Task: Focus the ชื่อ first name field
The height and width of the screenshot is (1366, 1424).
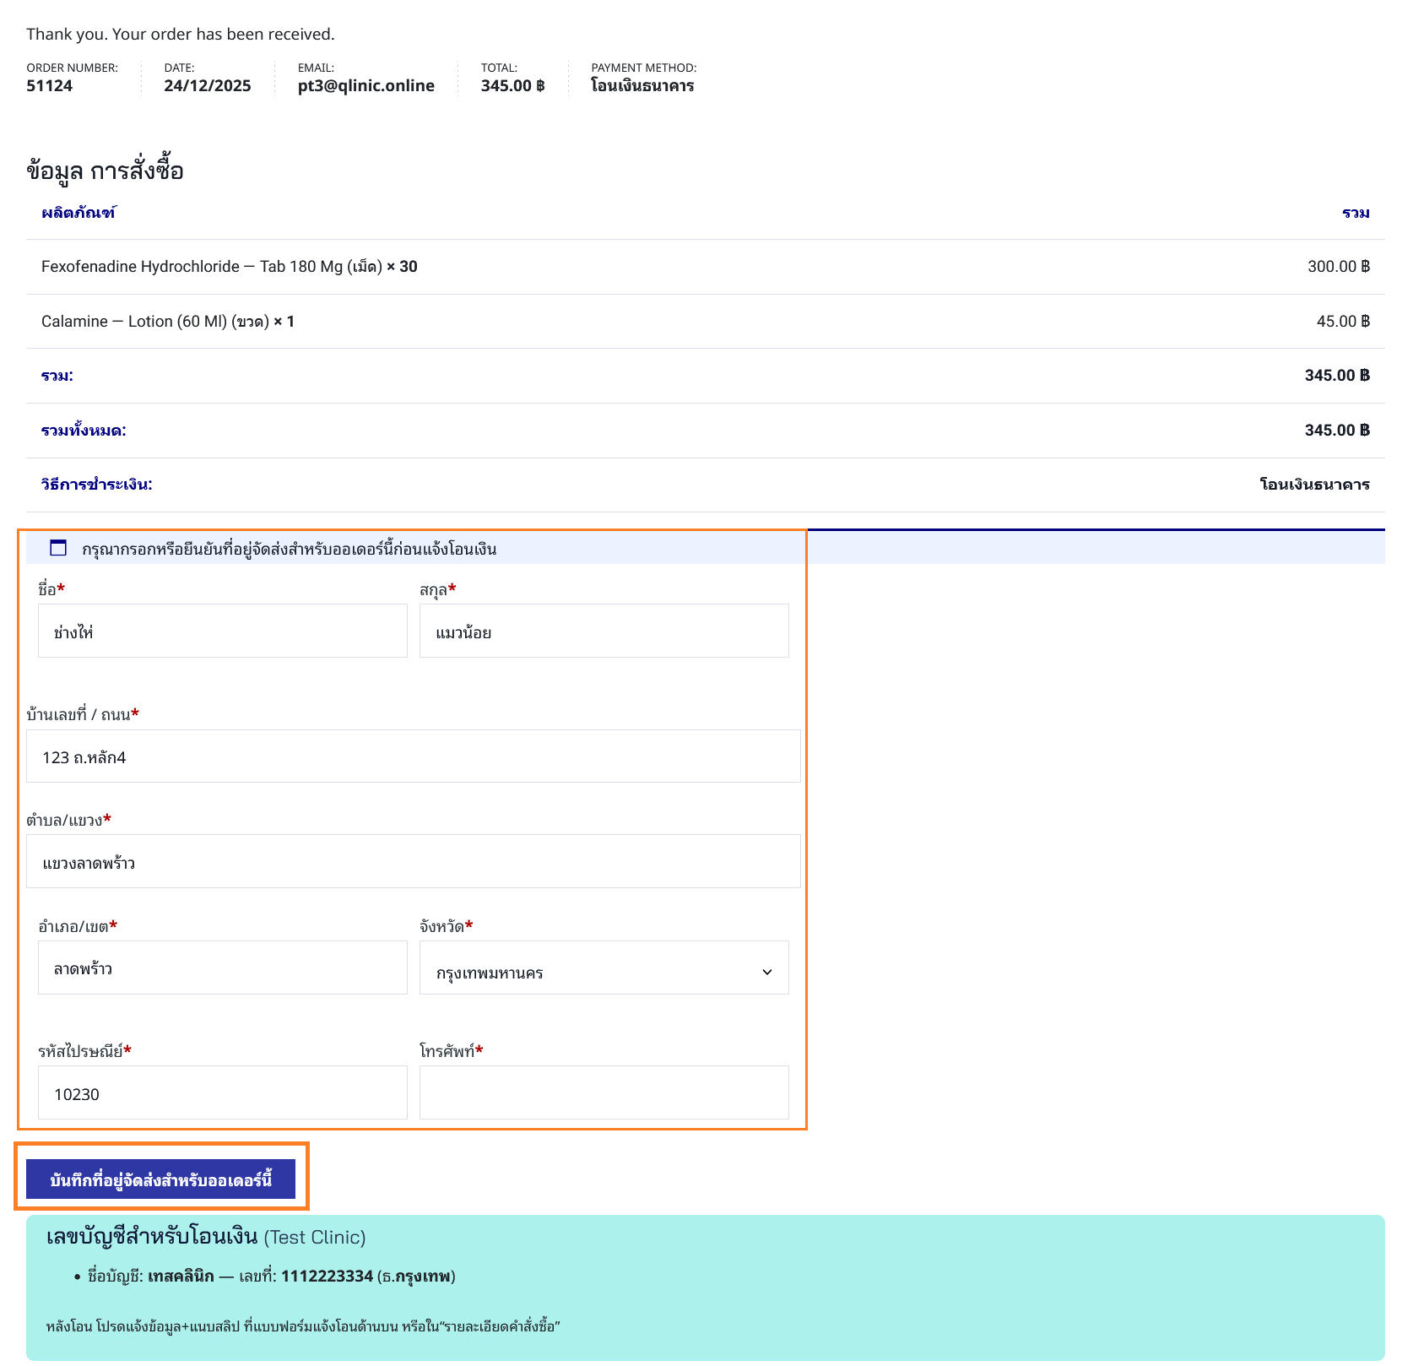Action: click(222, 632)
